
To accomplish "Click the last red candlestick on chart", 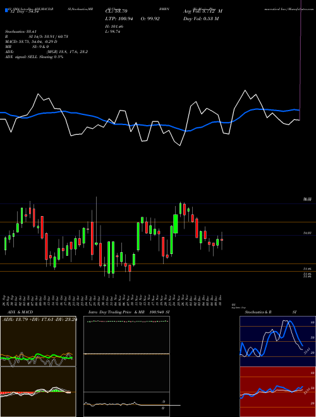I will [x=222, y=240].
